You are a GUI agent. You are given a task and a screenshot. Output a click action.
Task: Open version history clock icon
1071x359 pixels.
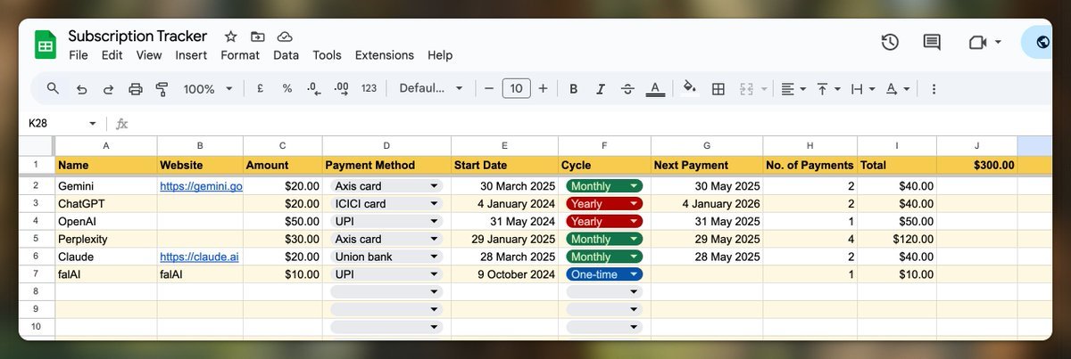889,42
